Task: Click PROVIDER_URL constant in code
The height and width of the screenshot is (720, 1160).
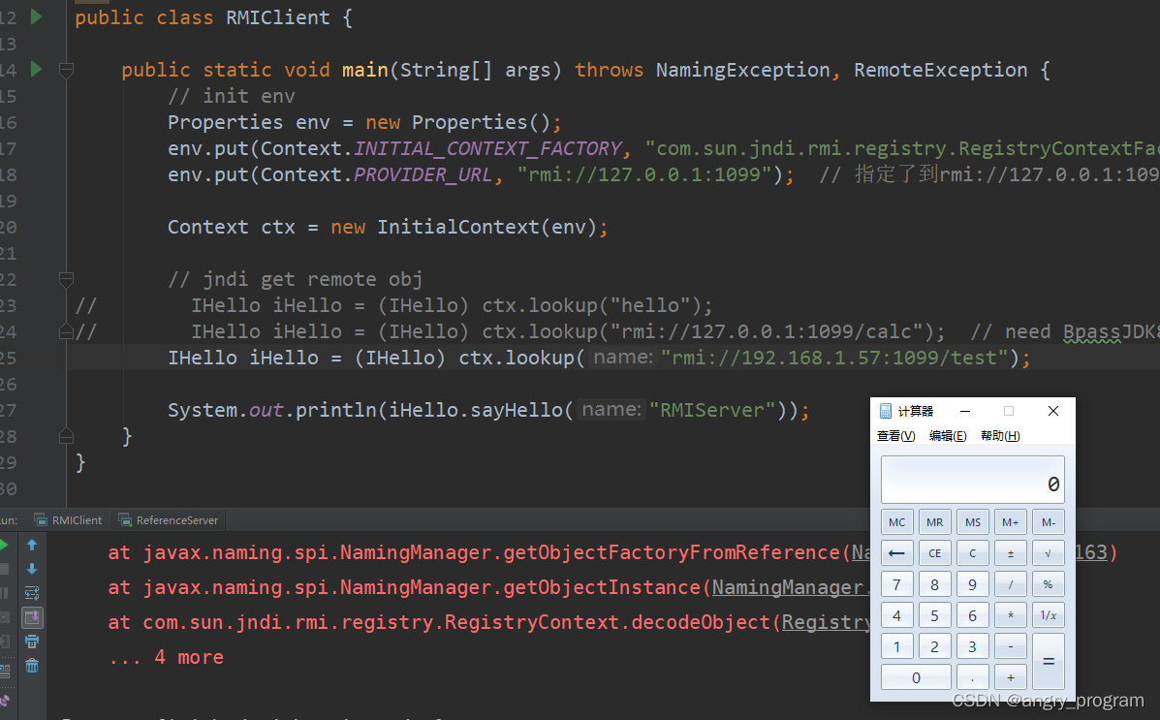Action: (x=423, y=174)
